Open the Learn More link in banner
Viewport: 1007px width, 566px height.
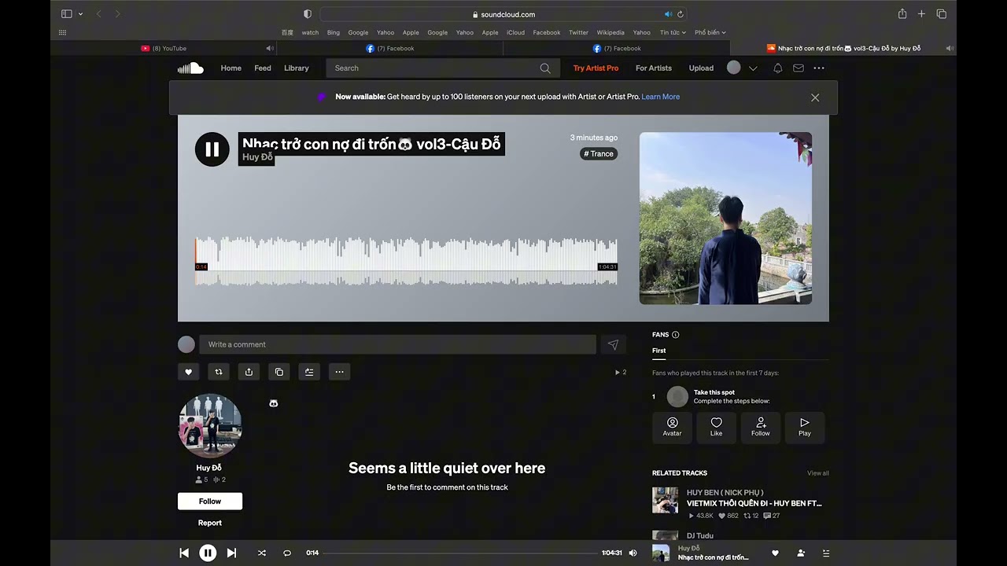[661, 97]
